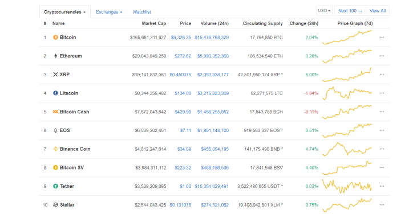Sort by the Market Cap column header
Screen dimensions: 405x214
pos(154,23)
